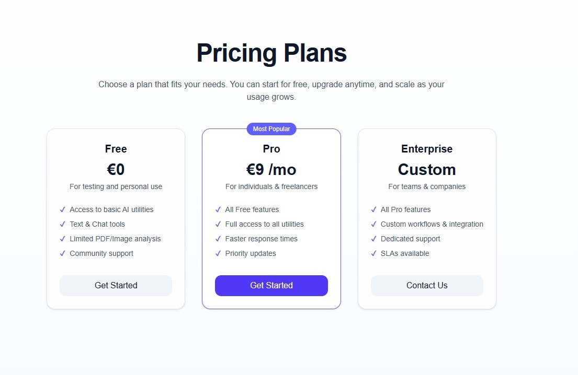Click the checkmark beside Community support
Screen dimensions: 578x375
[63, 253]
